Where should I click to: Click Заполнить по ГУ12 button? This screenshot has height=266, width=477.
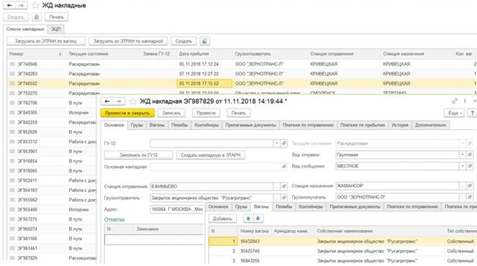click(138, 155)
